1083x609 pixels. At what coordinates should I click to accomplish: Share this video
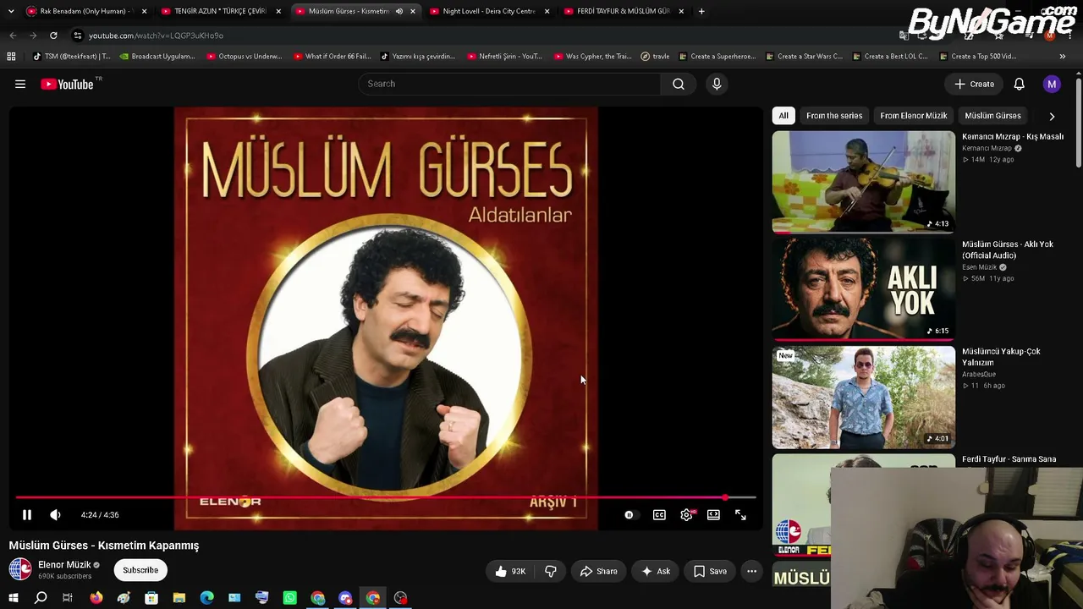tap(598, 571)
